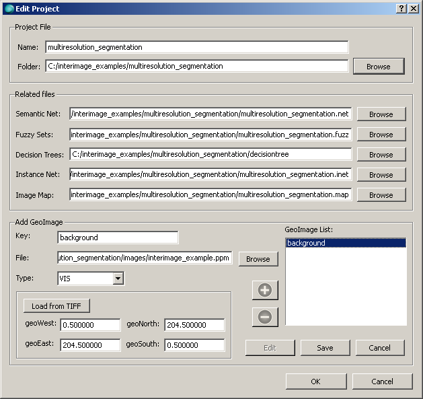Click the question mark help icon

point(401,8)
